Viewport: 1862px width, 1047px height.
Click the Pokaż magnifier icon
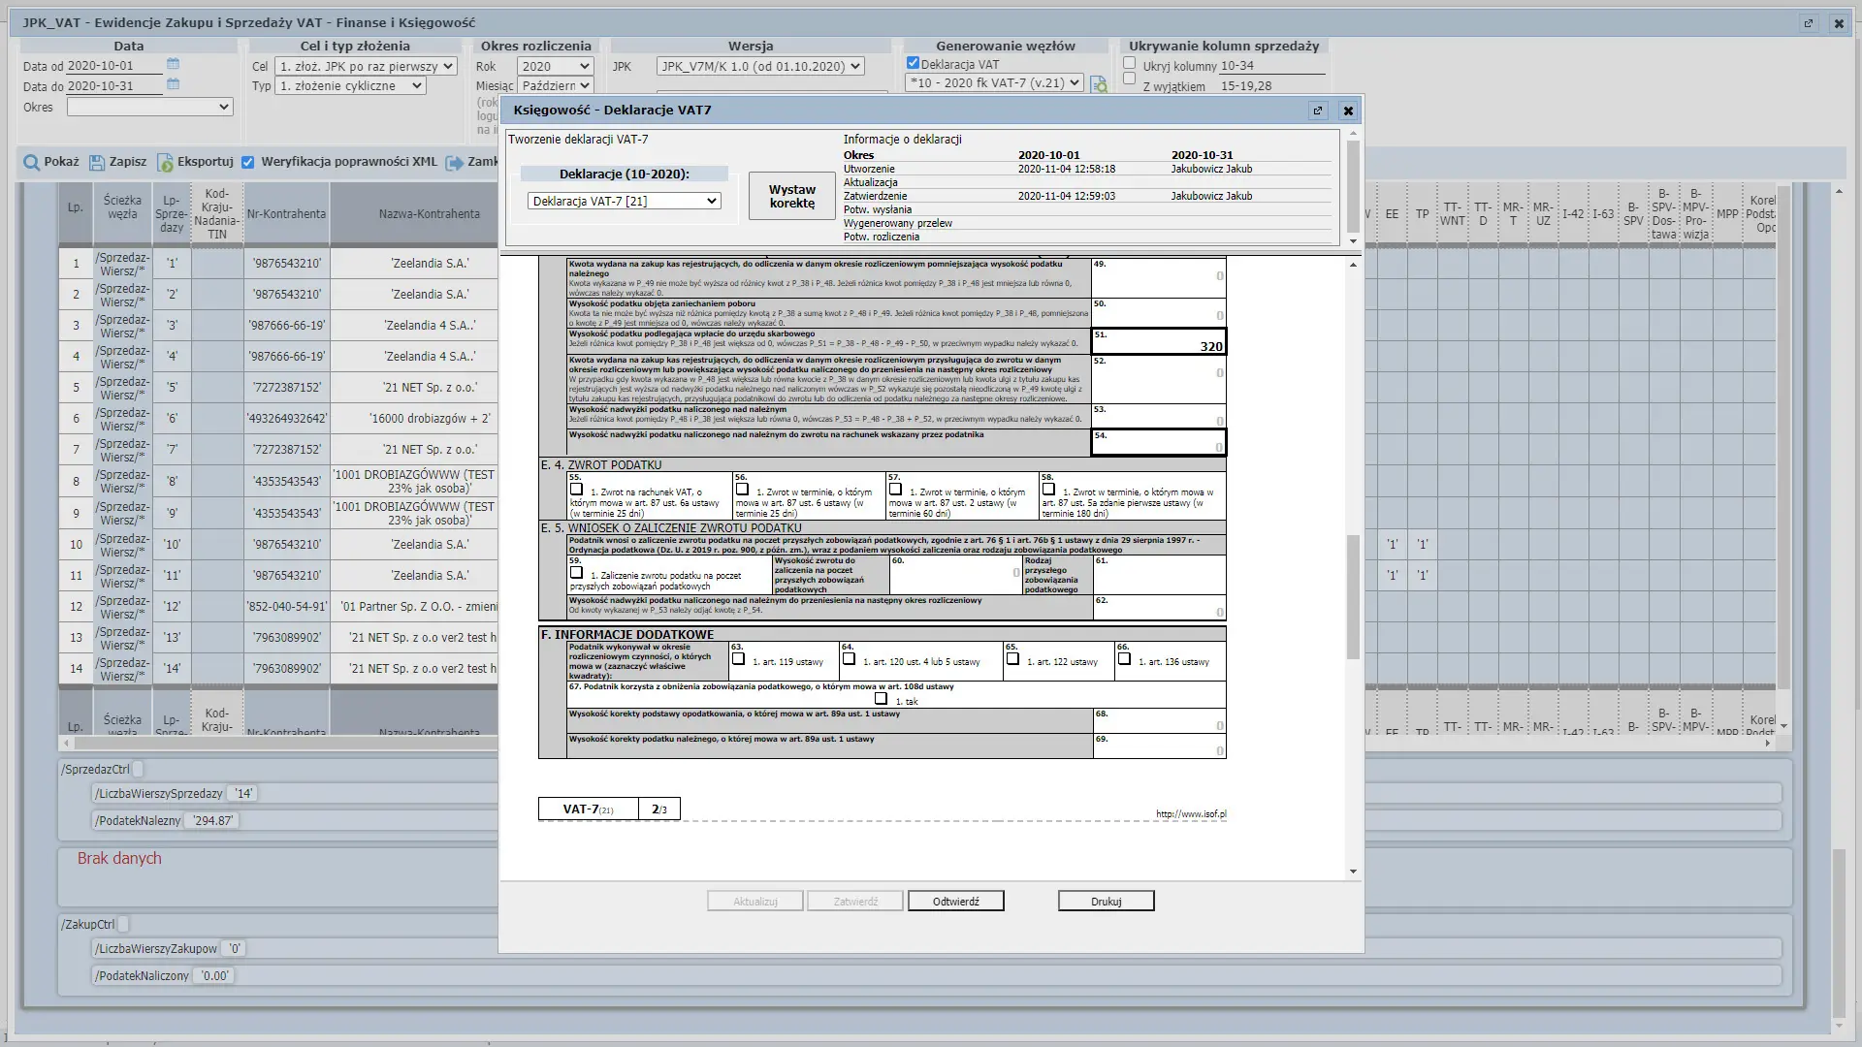(32, 163)
